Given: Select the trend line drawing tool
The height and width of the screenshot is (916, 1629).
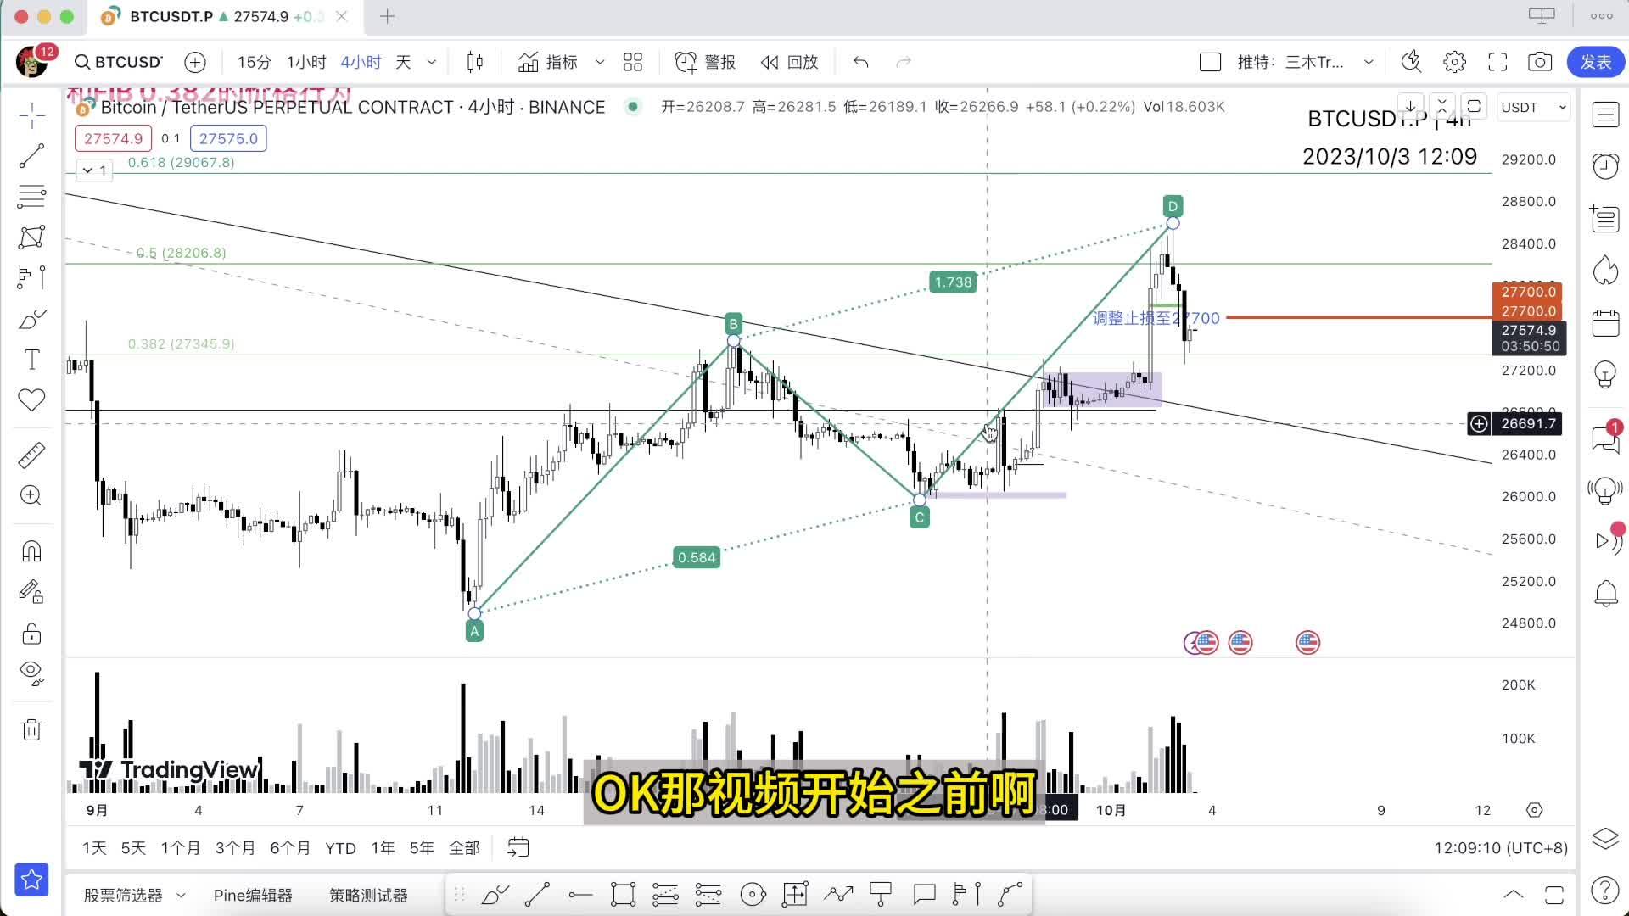Looking at the screenshot, I should pos(31,156).
